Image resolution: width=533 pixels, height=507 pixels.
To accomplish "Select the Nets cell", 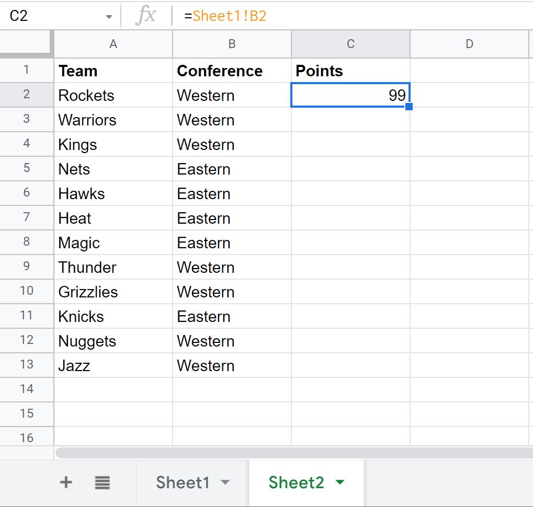I will pyautogui.click(x=113, y=169).
